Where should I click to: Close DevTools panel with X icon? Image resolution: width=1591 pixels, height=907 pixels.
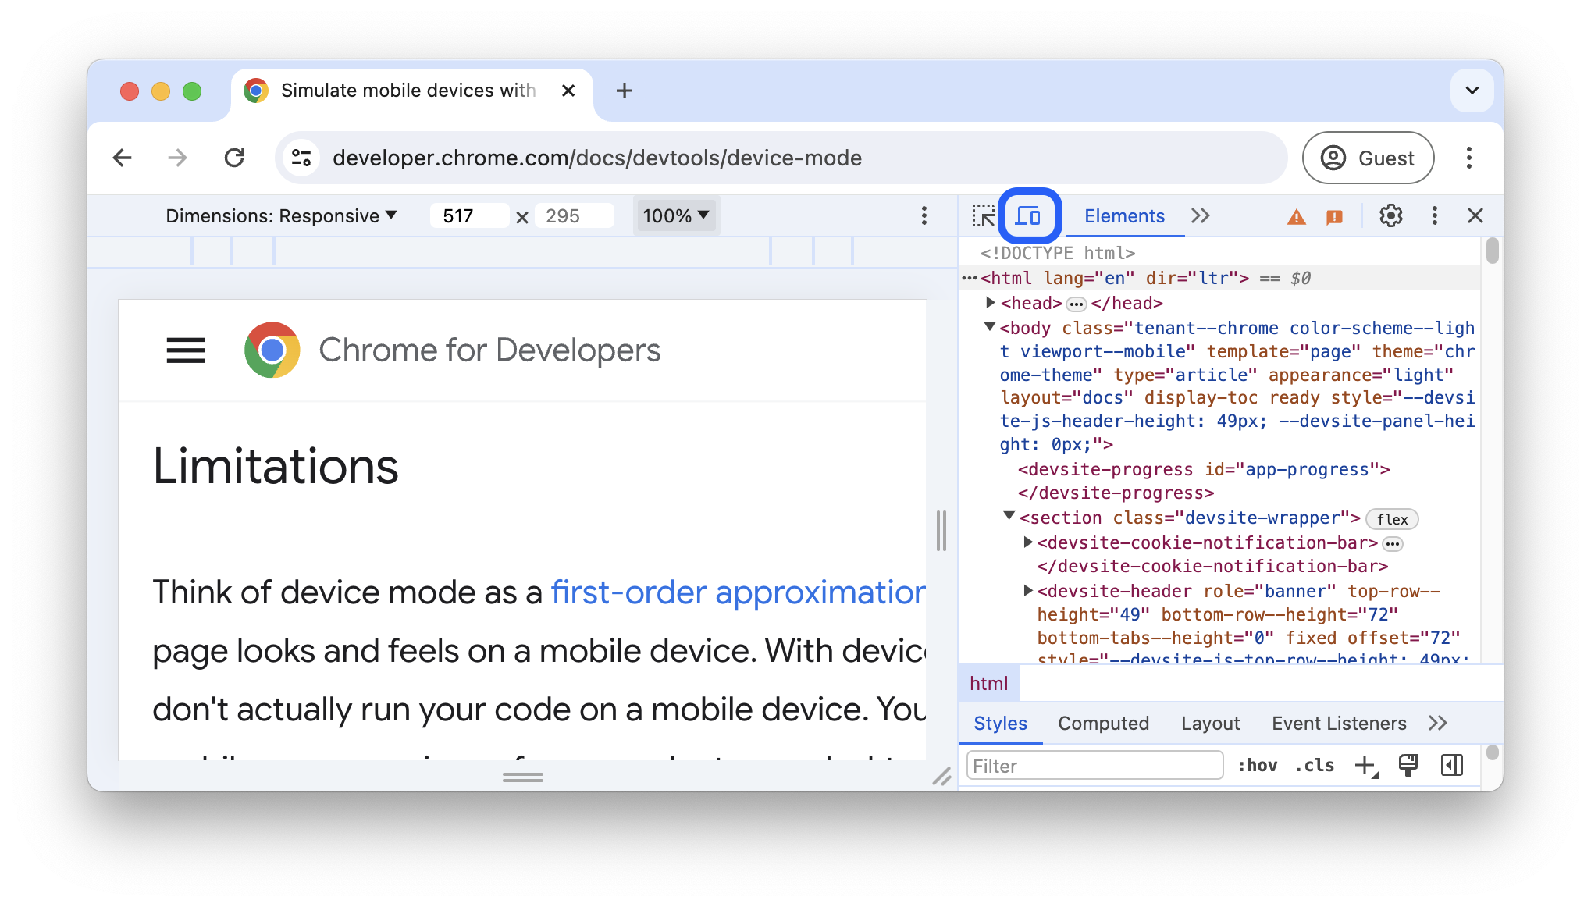[x=1476, y=214]
